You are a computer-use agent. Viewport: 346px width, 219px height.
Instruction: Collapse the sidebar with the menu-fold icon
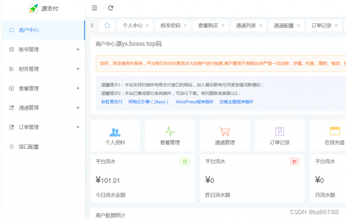94,8
